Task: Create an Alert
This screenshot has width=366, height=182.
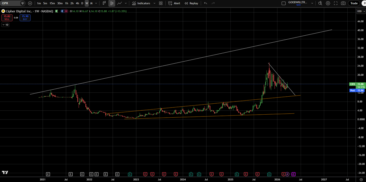Action: point(174,3)
